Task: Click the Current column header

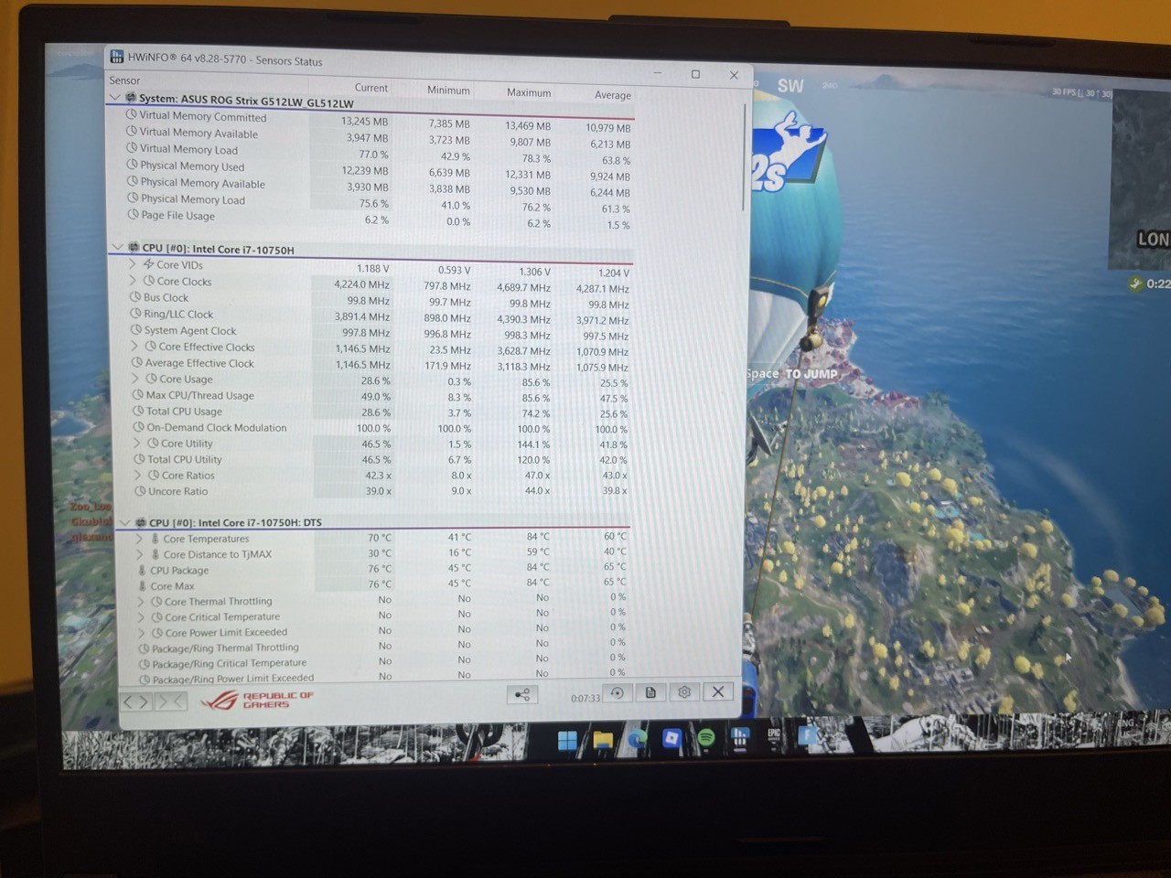Action: (371, 88)
